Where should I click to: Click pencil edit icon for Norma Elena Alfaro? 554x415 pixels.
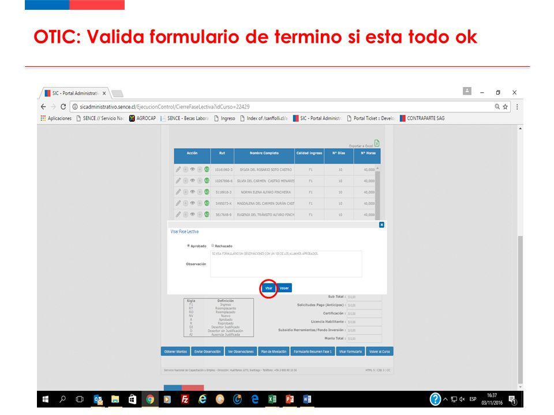tap(178, 192)
